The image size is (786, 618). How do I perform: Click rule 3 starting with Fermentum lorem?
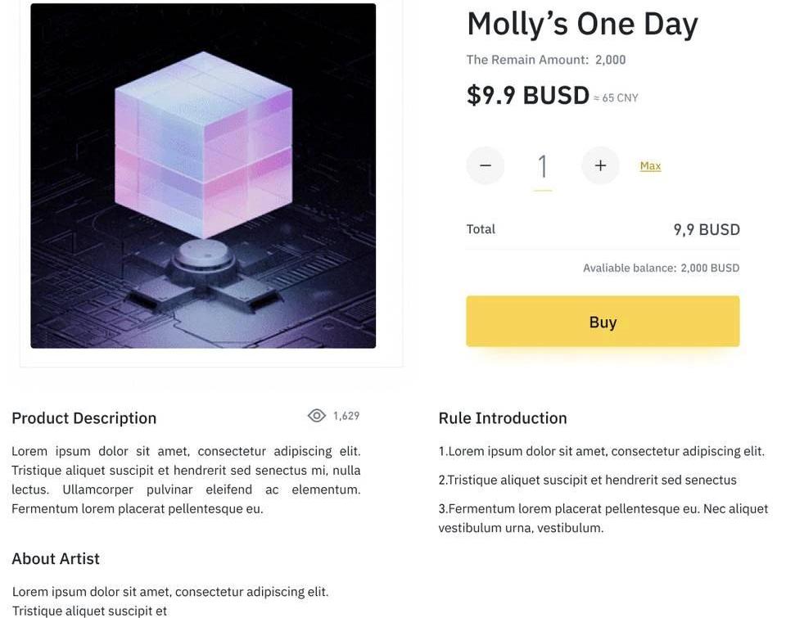point(603,518)
